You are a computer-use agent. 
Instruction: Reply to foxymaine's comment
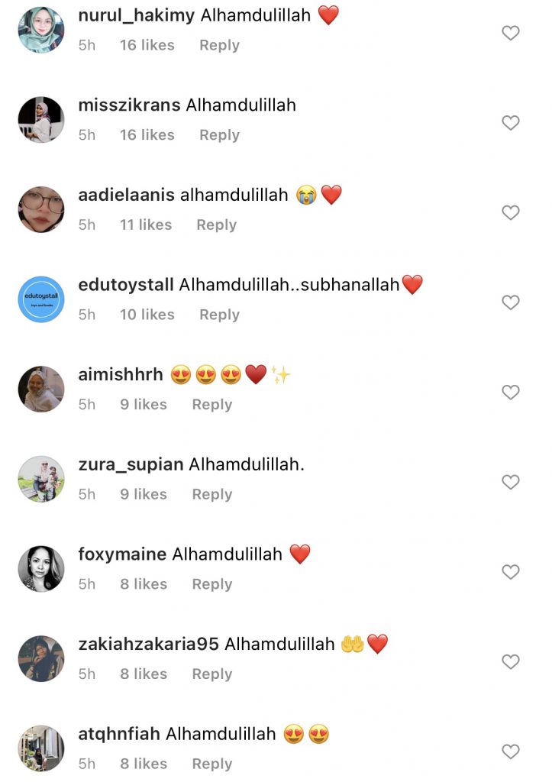tap(212, 584)
